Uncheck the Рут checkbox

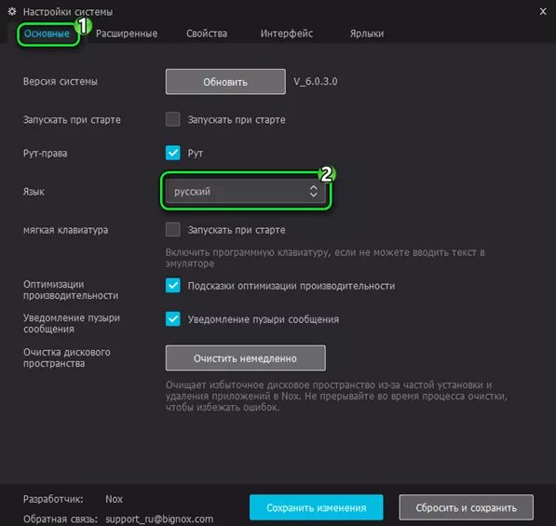click(x=172, y=153)
